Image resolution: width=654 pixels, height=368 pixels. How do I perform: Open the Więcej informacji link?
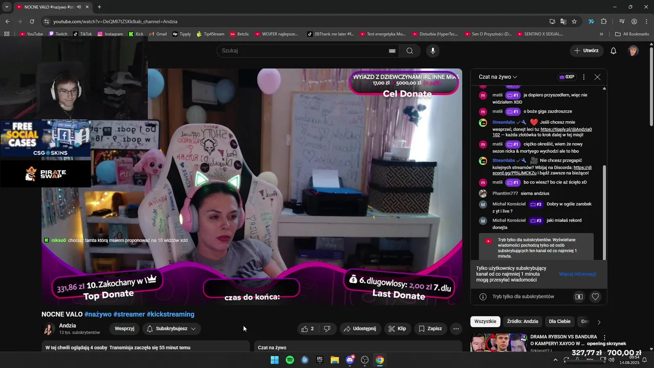pyautogui.click(x=577, y=274)
